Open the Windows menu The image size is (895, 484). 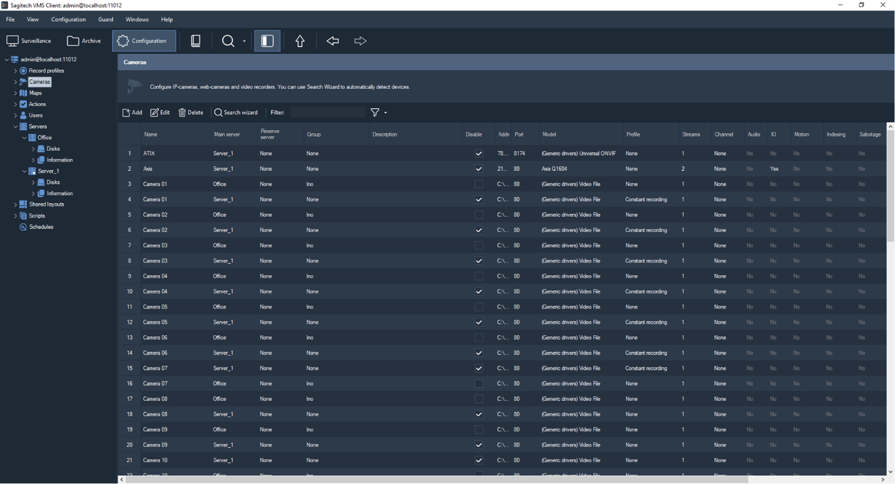click(137, 19)
